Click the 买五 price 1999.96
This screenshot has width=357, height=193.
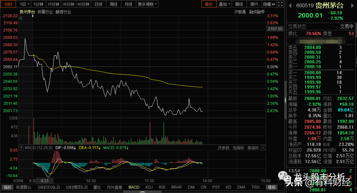click(x=313, y=92)
